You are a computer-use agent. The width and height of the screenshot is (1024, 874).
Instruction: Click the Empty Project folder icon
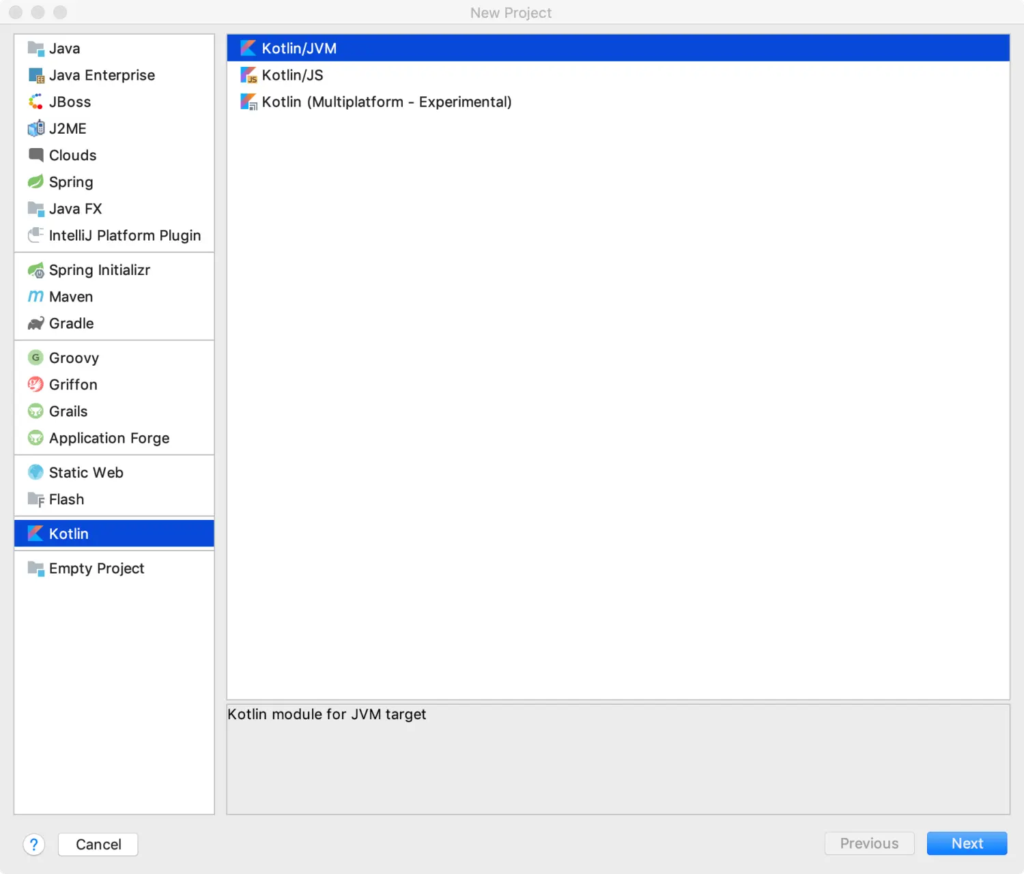tap(35, 568)
